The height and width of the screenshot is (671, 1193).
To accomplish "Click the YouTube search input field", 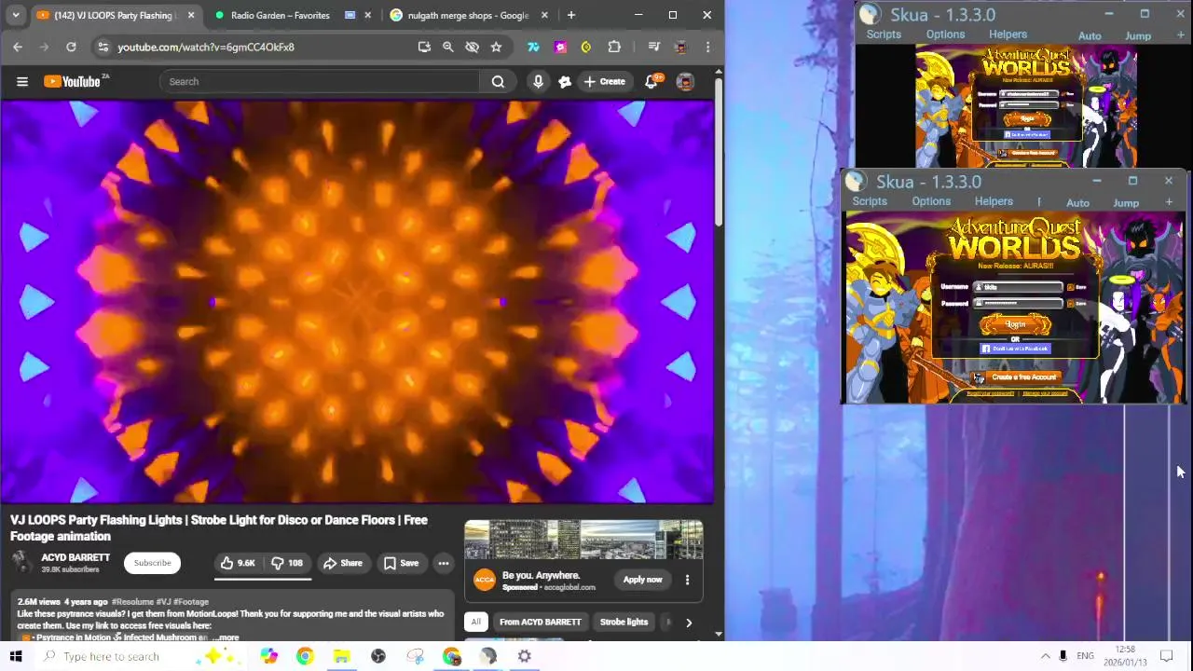I will (319, 82).
